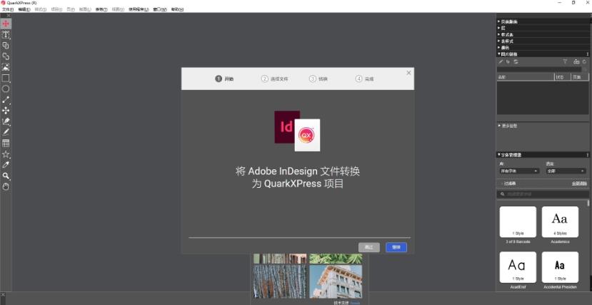The height and width of the screenshot is (305, 592).
Task: Select the Zoom magnifier tool
Action: [x=6, y=176]
